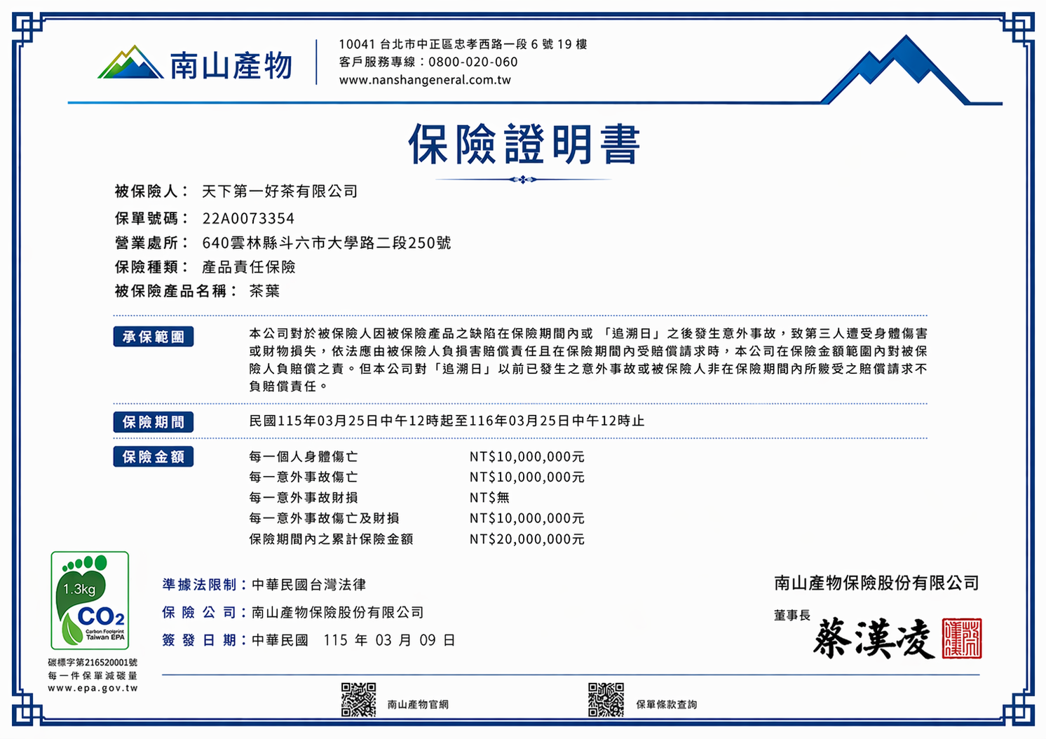Open the www.epa.gov.tw link
This screenshot has width=1046, height=739.
tap(93, 689)
